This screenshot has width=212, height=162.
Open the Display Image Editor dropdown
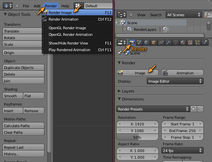pyautogui.click(x=175, y=81)
